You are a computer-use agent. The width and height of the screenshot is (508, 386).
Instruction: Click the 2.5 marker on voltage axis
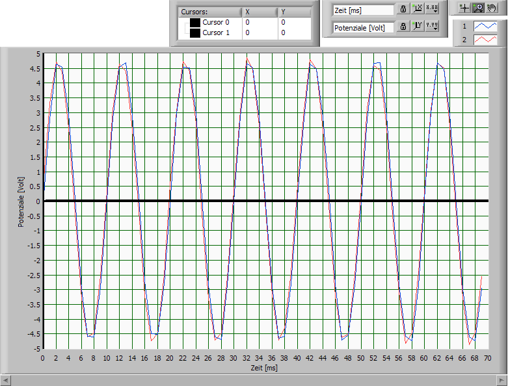click(x=35, y=128)
